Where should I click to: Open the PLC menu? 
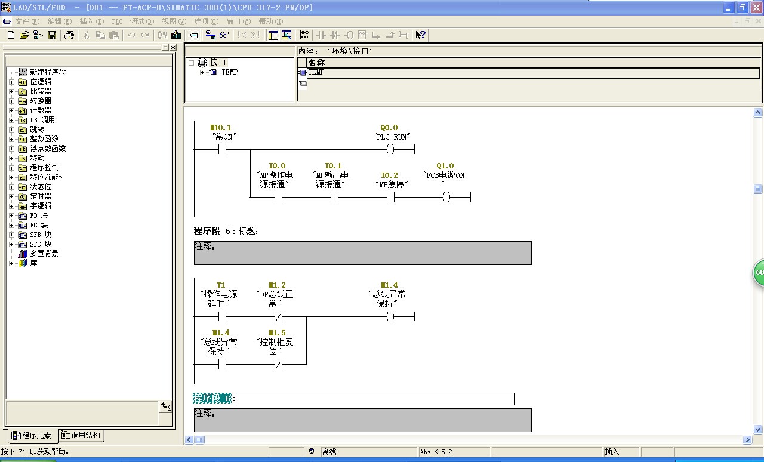click(x=117, y=21)
